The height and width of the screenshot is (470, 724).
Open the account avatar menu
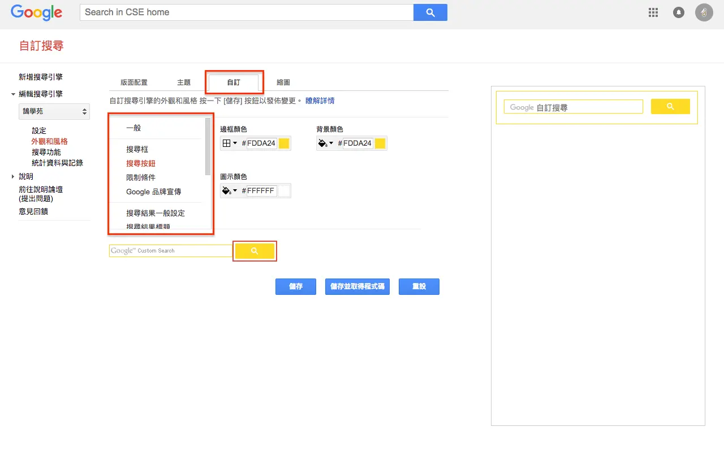click(704, 12)
